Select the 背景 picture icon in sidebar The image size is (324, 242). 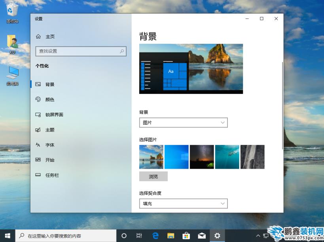click(x=38, y=84)
